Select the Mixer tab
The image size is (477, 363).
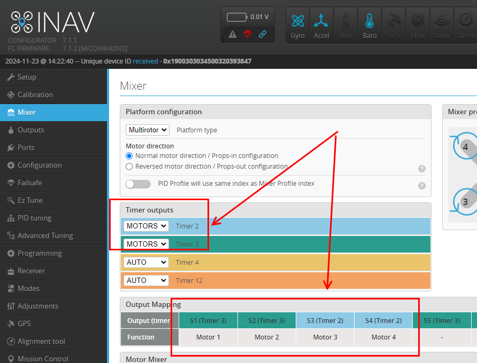[53, 113]
